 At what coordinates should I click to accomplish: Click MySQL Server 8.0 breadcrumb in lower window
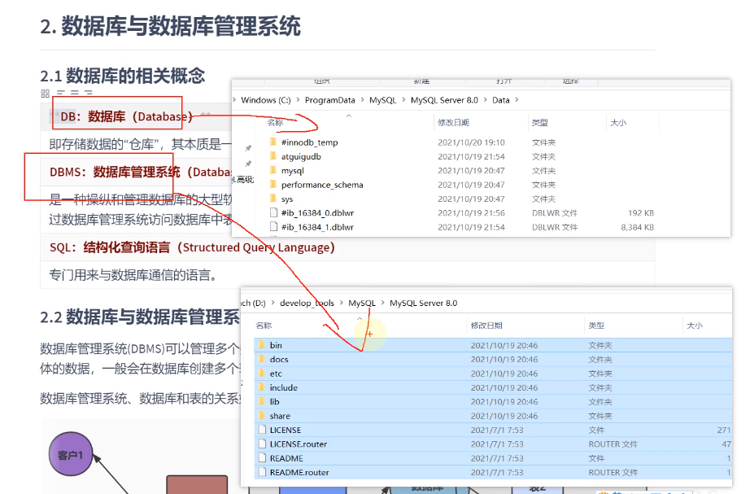[x=423, y=303]
